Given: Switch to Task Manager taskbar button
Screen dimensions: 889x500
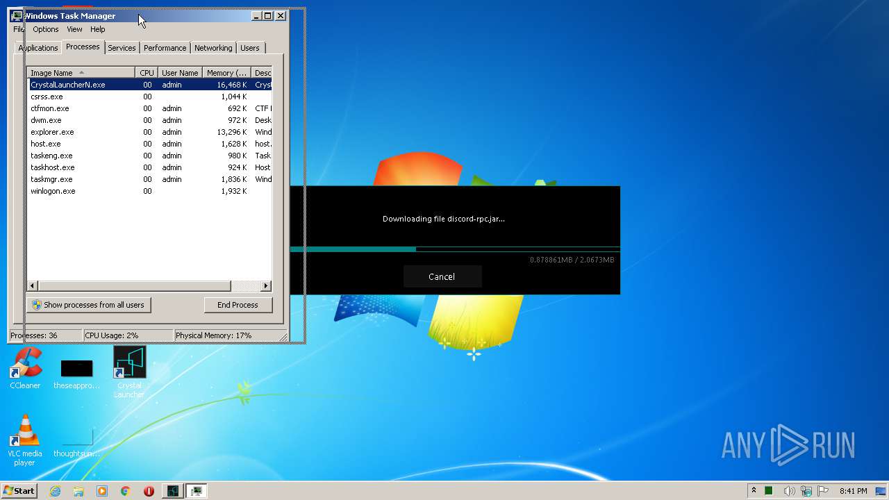Looking at the screenshot, I should [197, 491].
